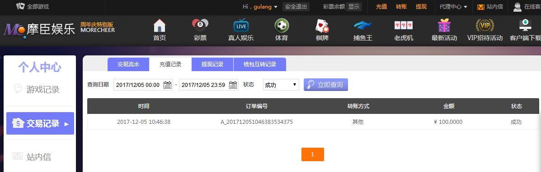Screen dimensions: 541x172
Task: Click the 交易记录 money bag icon
Action: [18, 123]
